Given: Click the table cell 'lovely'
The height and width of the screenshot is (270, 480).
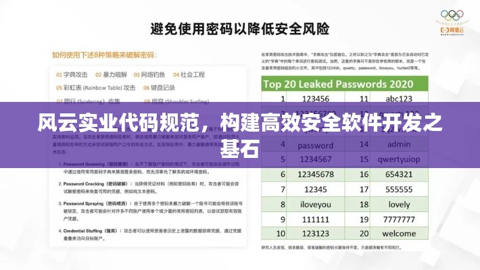Looking at the screenshot, I should point(399,205).
